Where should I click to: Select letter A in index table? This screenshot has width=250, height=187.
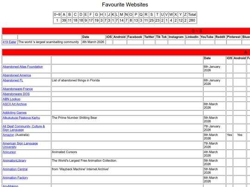(64, 15)
